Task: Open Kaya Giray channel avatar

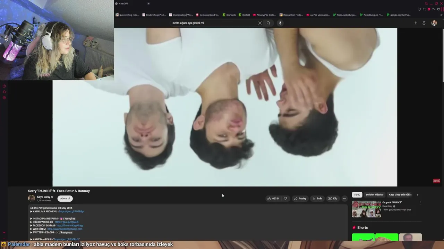Action: coord(32,198)
